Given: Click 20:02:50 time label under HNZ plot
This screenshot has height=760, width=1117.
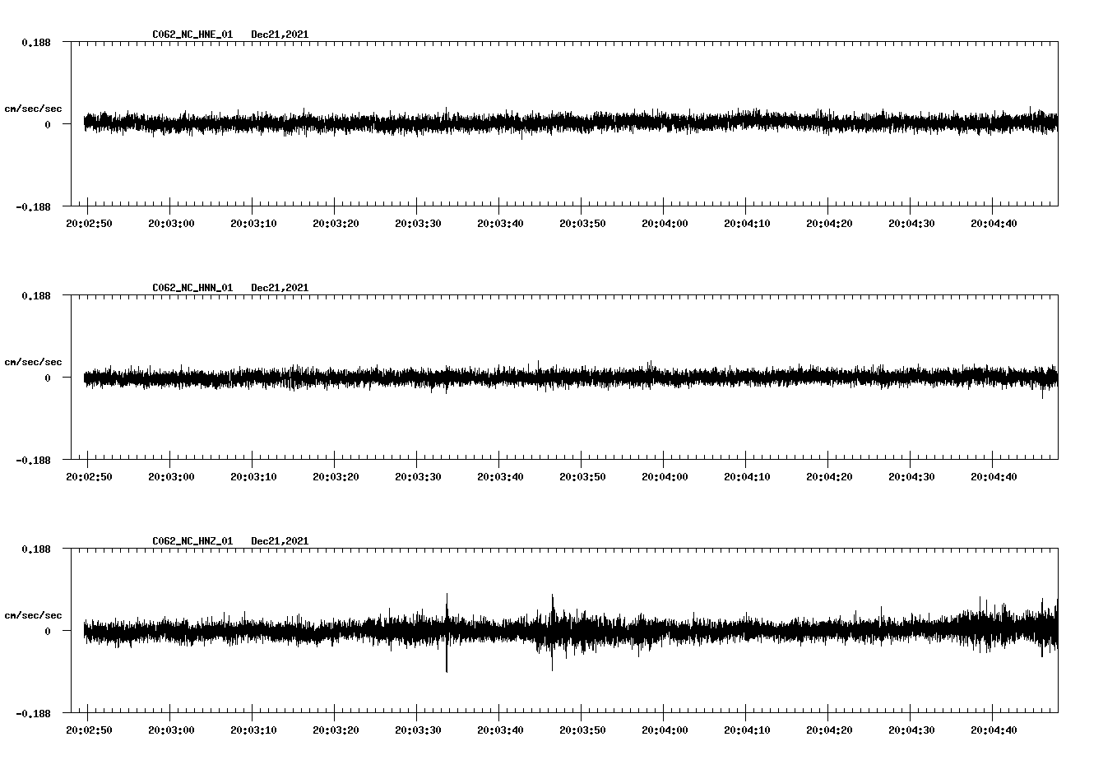Looking at the screenshot, I should [x=89, y=730].
